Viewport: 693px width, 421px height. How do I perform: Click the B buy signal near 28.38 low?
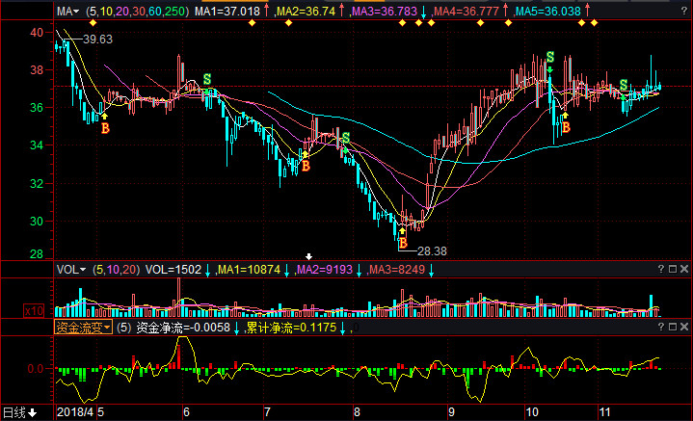point(403,243)
